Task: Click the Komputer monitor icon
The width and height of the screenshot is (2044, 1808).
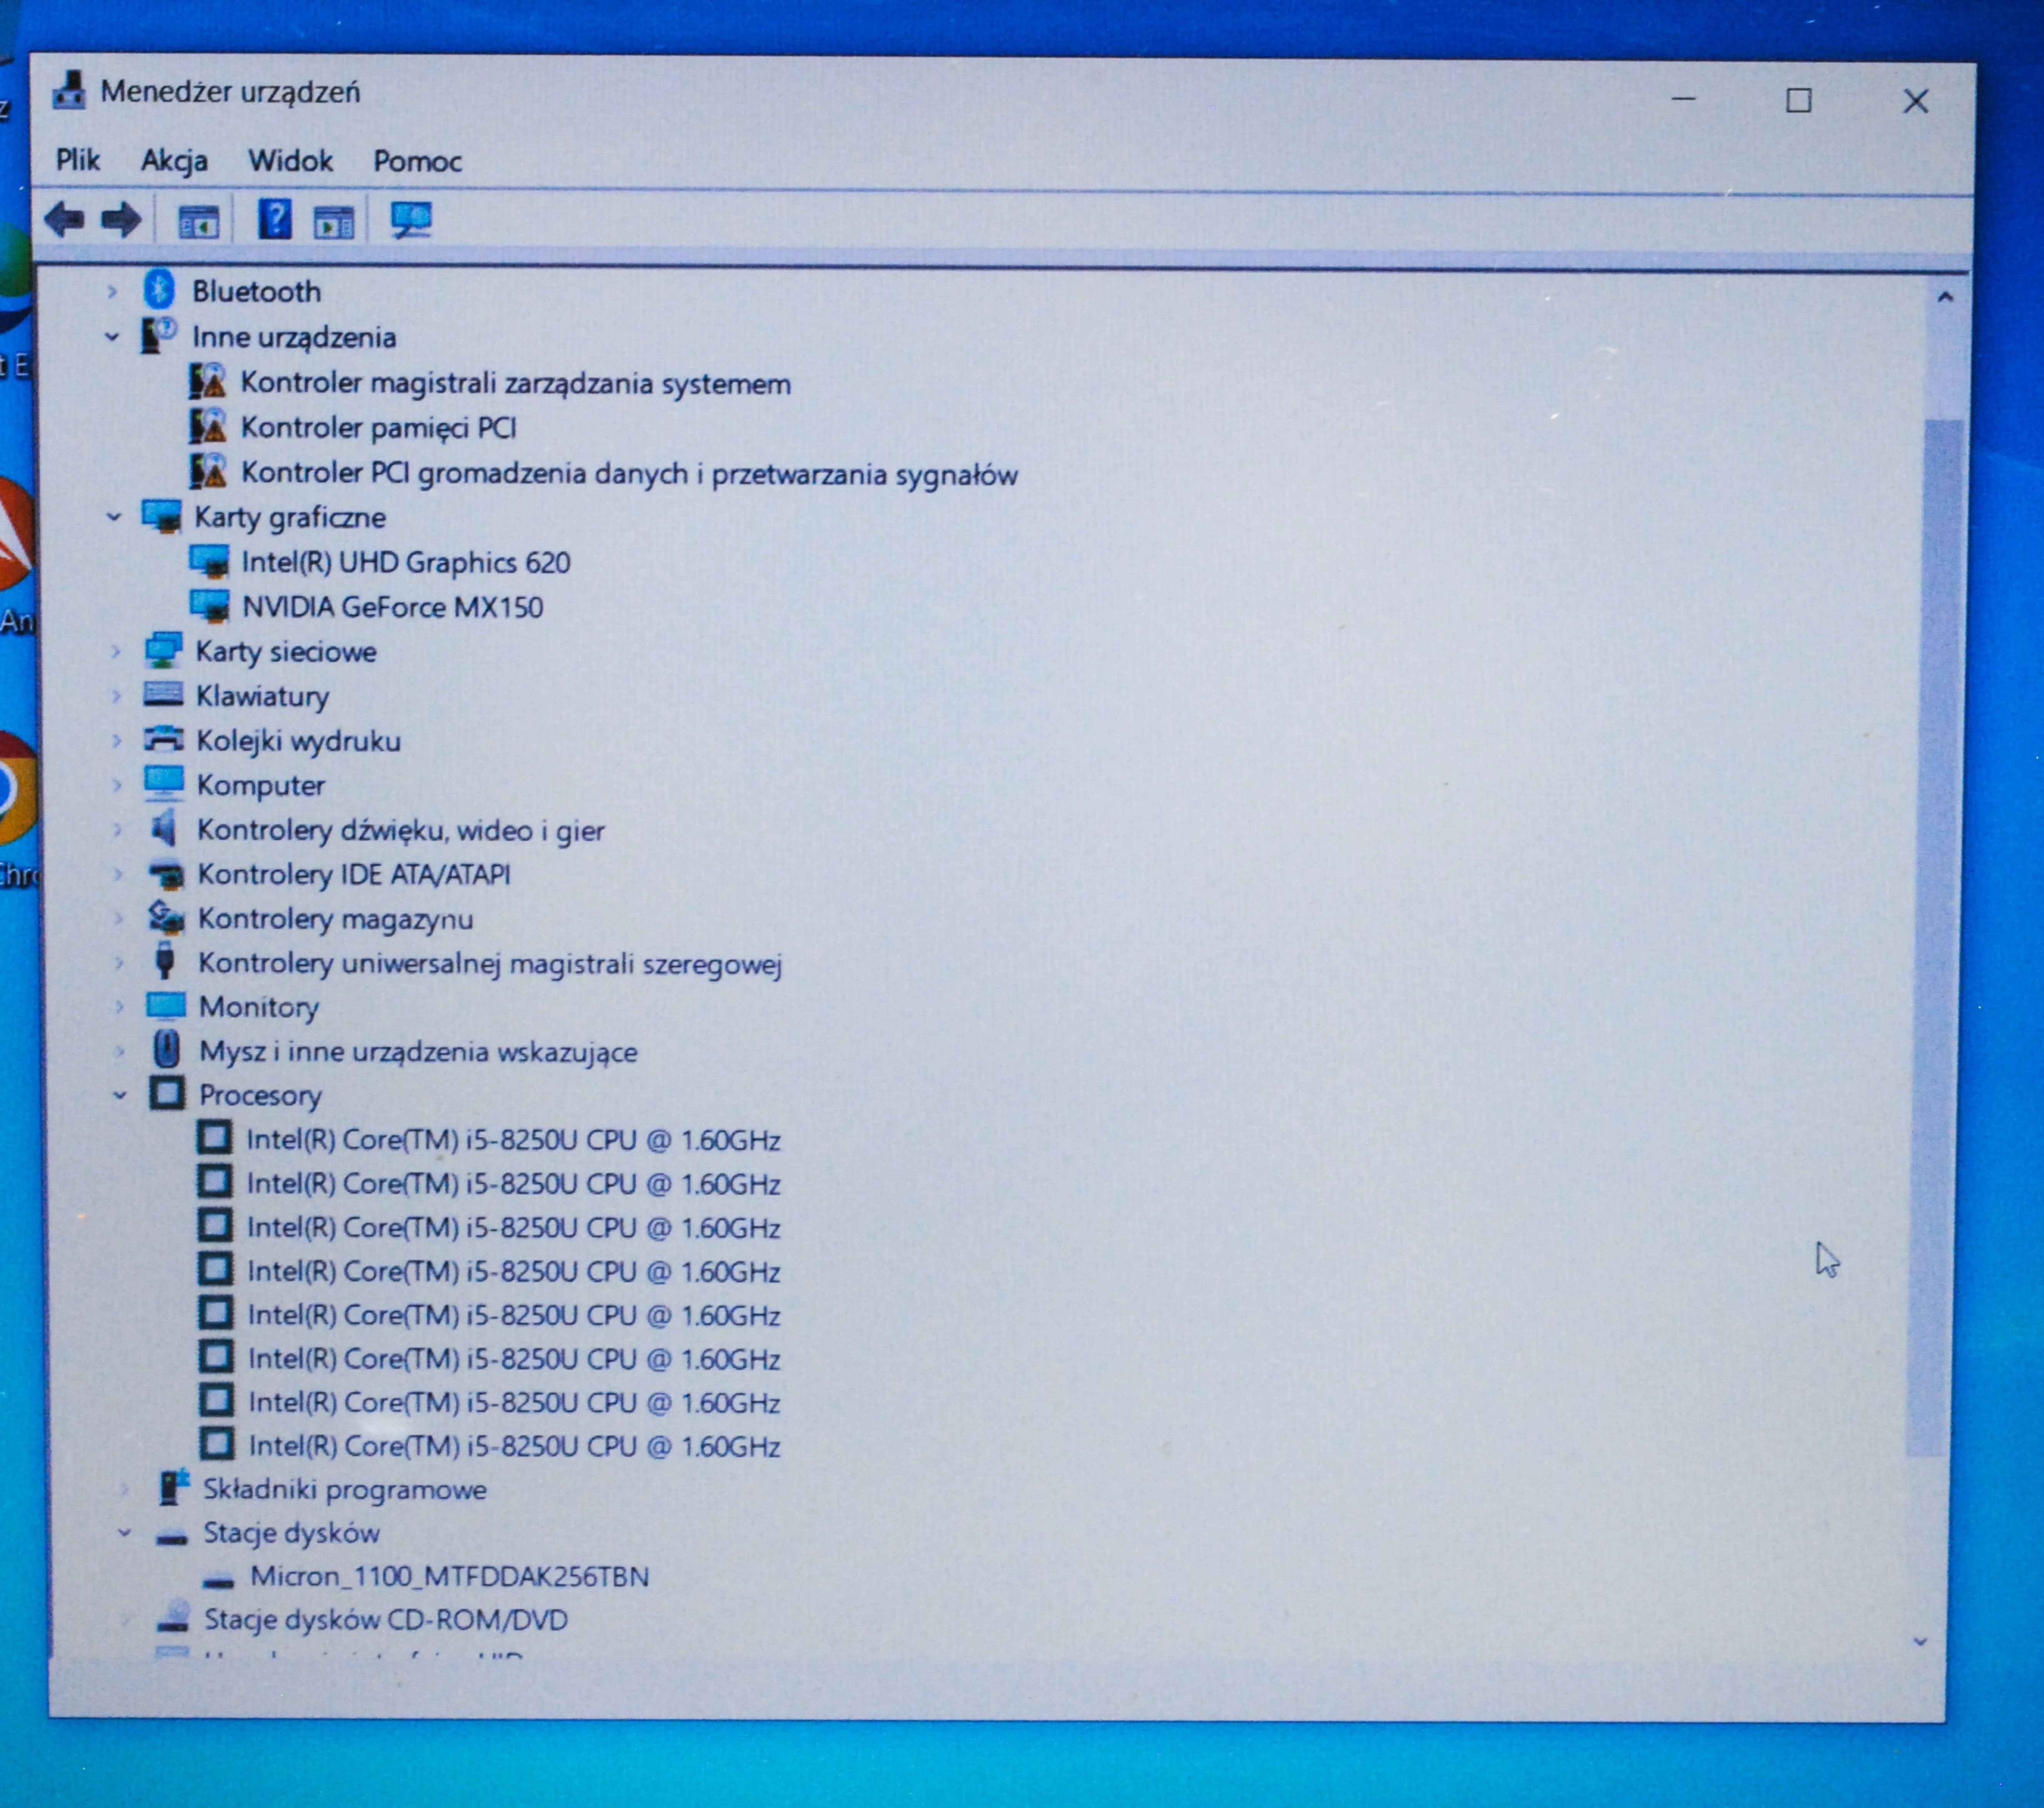Action: (164, 784)
